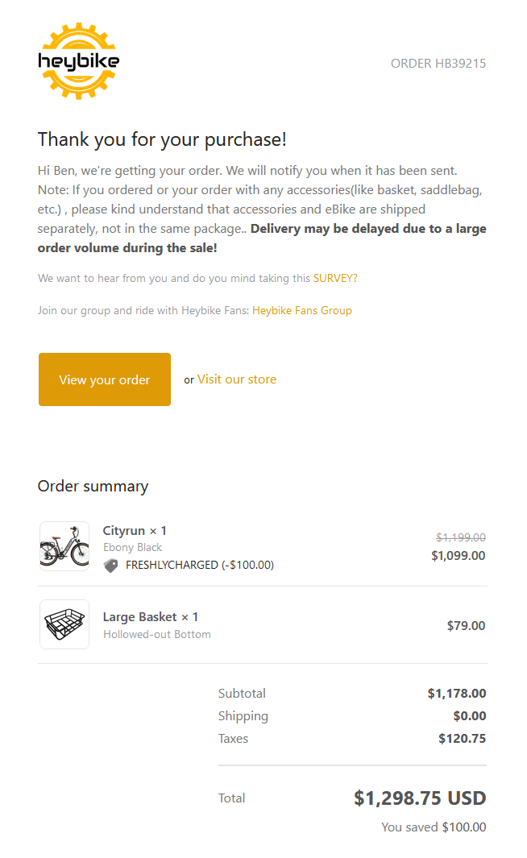Click the Heybike gear logo
The width and height of the screenshot is (527, 858).
click(x=79, y=60)
